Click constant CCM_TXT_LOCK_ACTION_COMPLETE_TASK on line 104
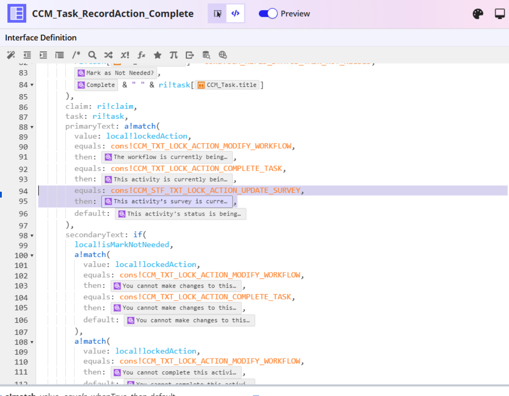The height and width of the screenshot is (396, 509). point(205,297)
